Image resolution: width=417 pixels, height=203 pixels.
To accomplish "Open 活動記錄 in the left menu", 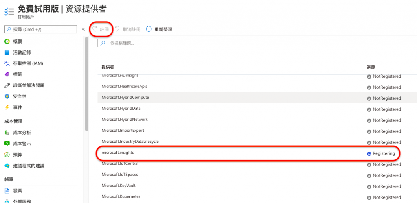I will click(x=22, y=52).
